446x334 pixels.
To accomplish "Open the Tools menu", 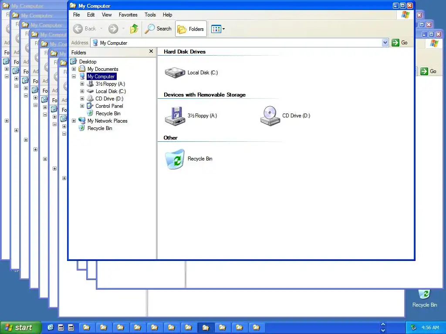I will coord(150,15).
